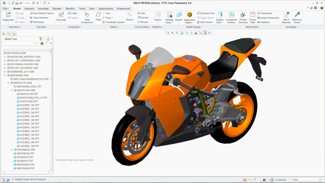Switch to the Framework tab
This screenshot has height=183, width=325.
pyautogui.click(x=123, y=9)
